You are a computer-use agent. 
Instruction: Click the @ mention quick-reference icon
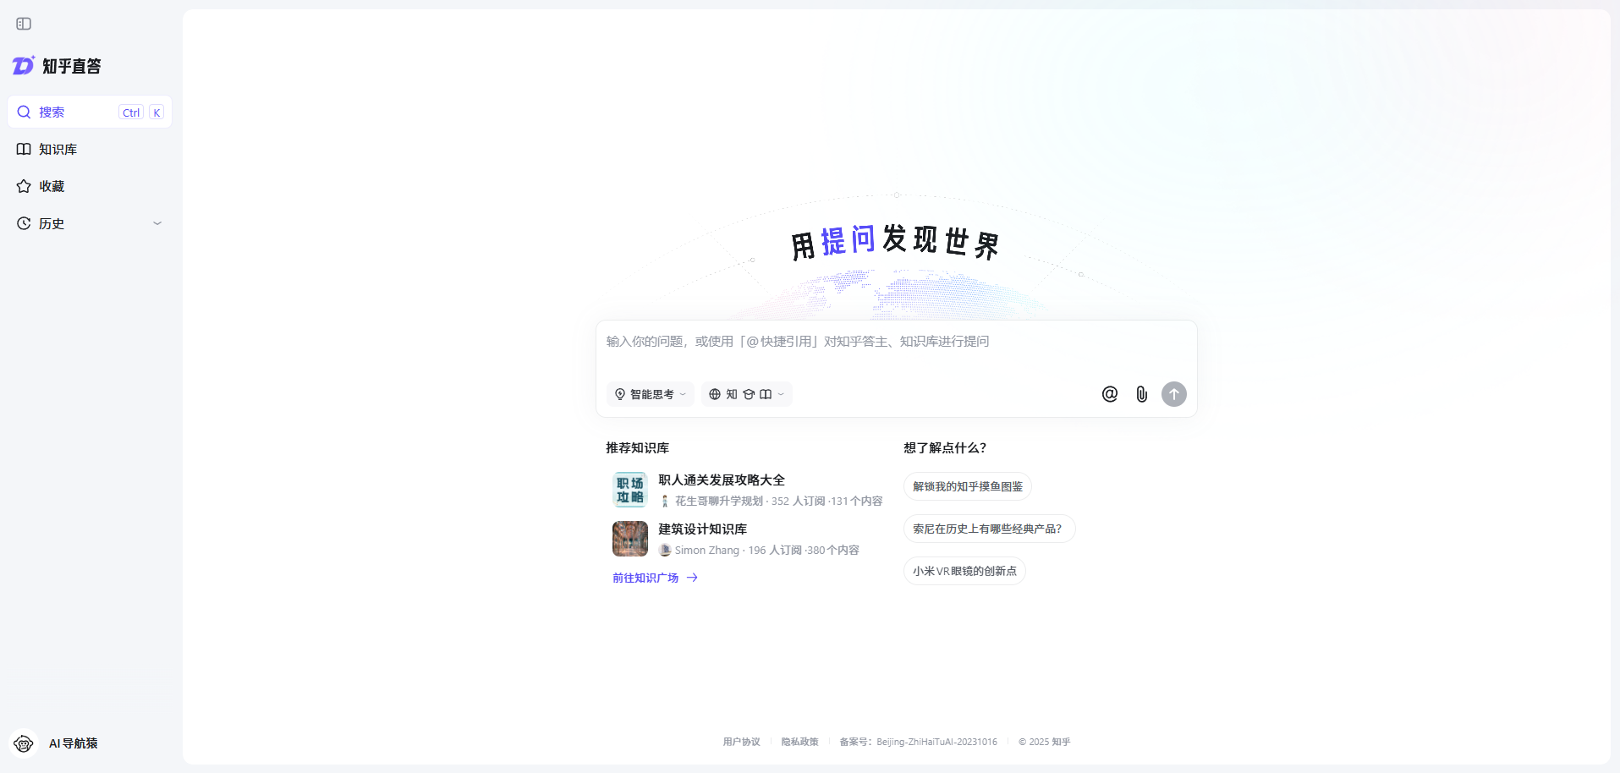click(1109, 394)
